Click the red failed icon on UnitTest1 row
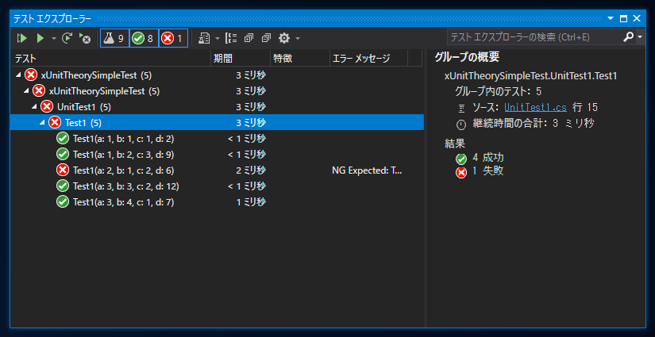Image resolution: width=655 pixels, height=337 pixels. coord(47,107)
